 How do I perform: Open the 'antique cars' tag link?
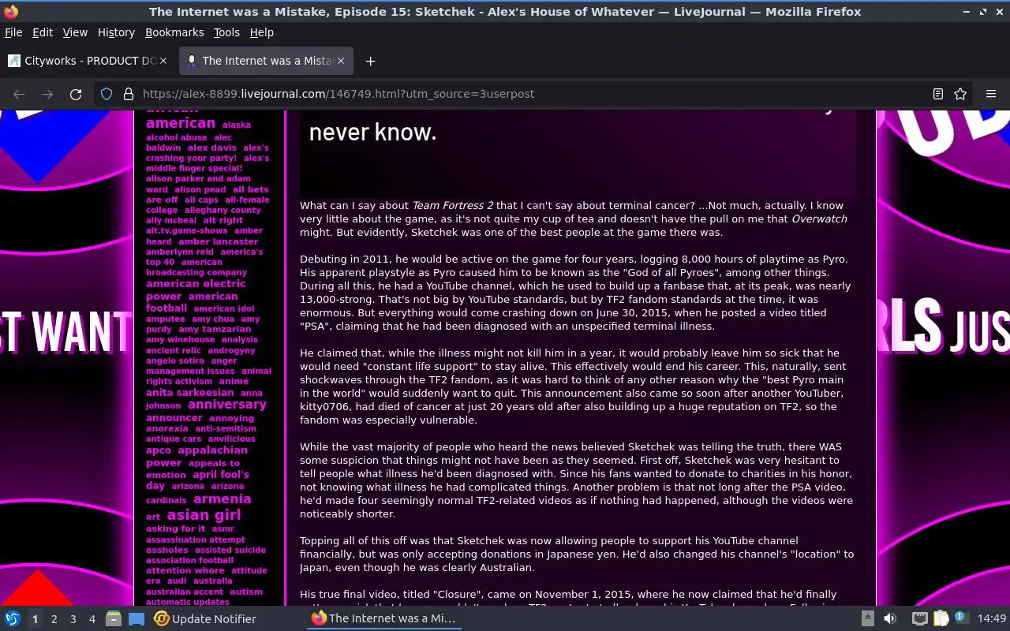pyautogui.click(x=174, y=439)
